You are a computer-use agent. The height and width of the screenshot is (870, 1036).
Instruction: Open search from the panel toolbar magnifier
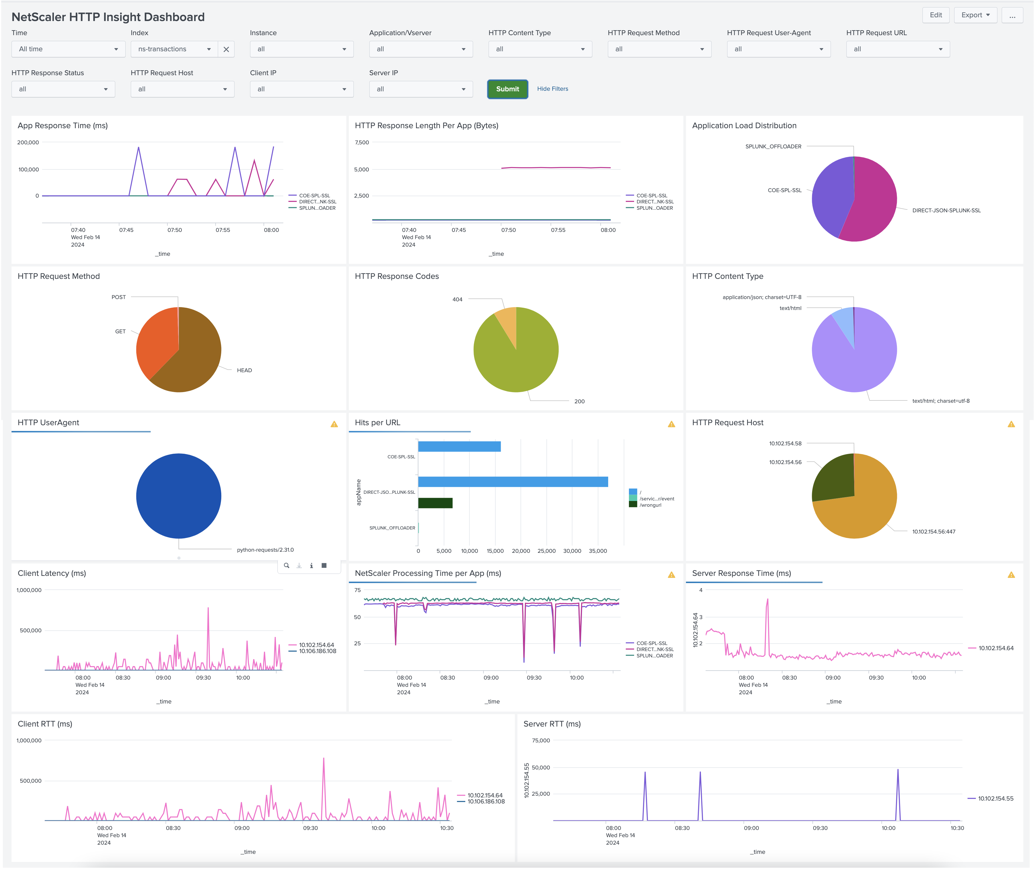(287, 566)
